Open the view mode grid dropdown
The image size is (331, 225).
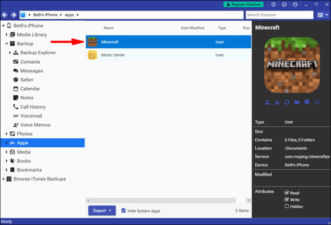(x=323, y=15)
